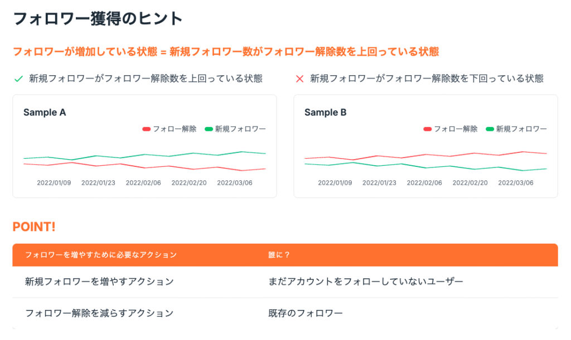Click the red X icon above Sample B
Viewport: 571px width, 340px height.
pyautogui.click(x=299, y=79)
